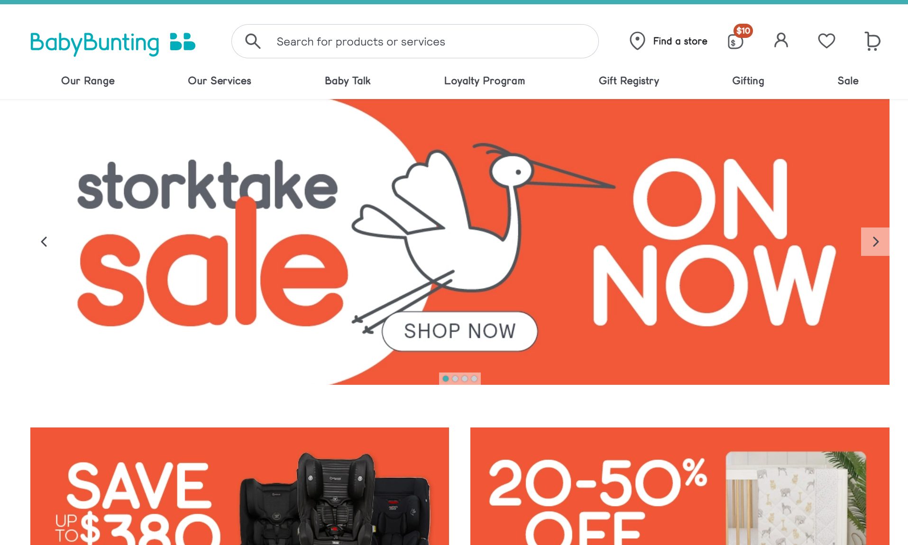Open the wishlist heart icon

tap(826, 41)
